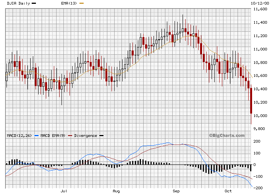This screenshot has height=195, width=275.
Task: Click the black Divergence legend swatch
Action: click(101, 136)
